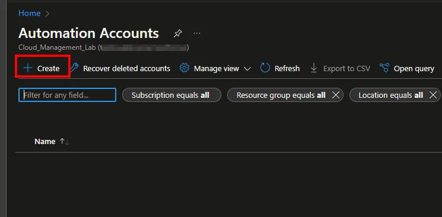Pin Automation Accounts to dashboard

click(177, 34)
